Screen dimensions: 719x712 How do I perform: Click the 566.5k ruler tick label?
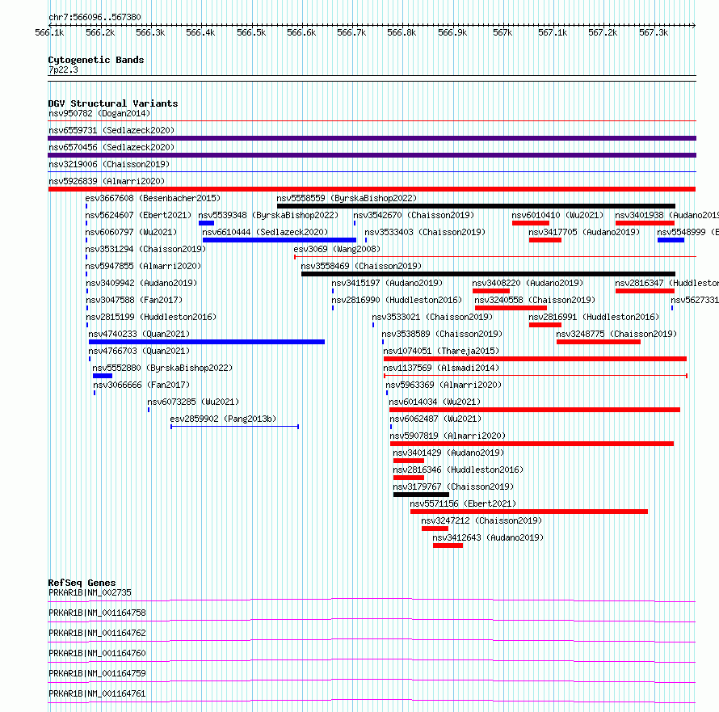pos(251,32)
